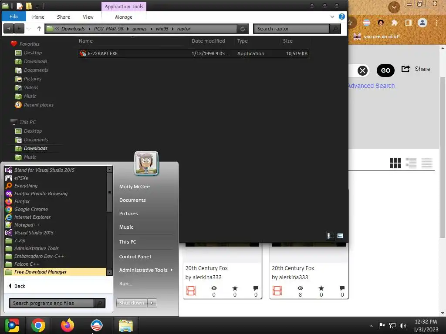The height and width of the screenshot is (334, 446).
Task: Open the View ribbon tab
Action: (x=88, y=17)
